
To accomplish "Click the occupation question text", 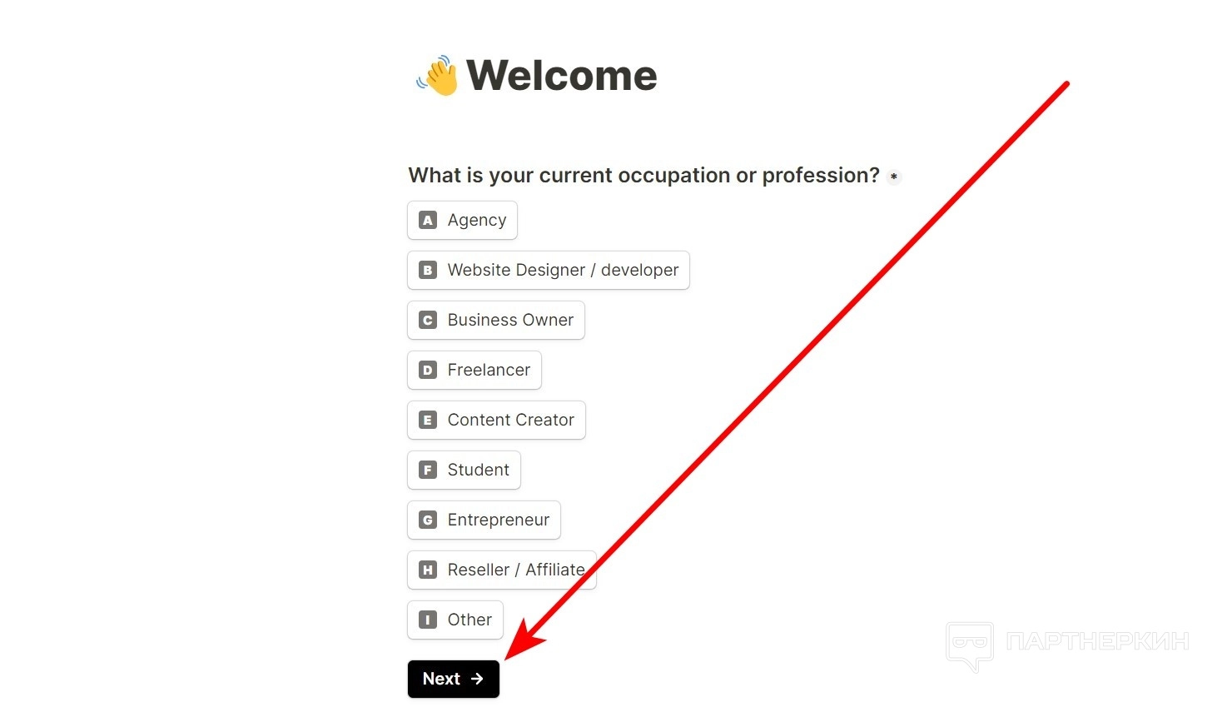I will (x=643, y=176).
